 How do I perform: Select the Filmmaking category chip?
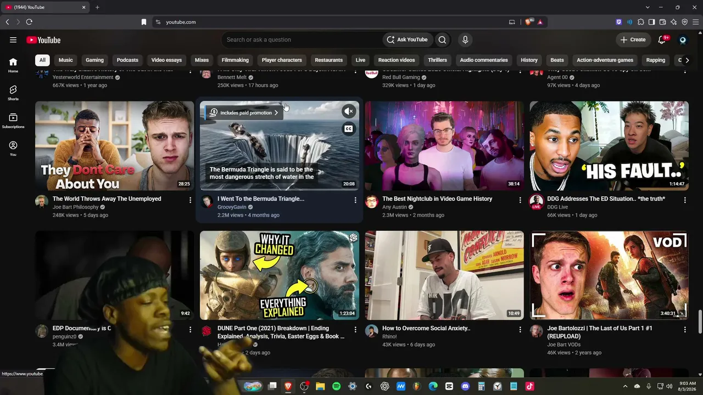coord(235,60)
